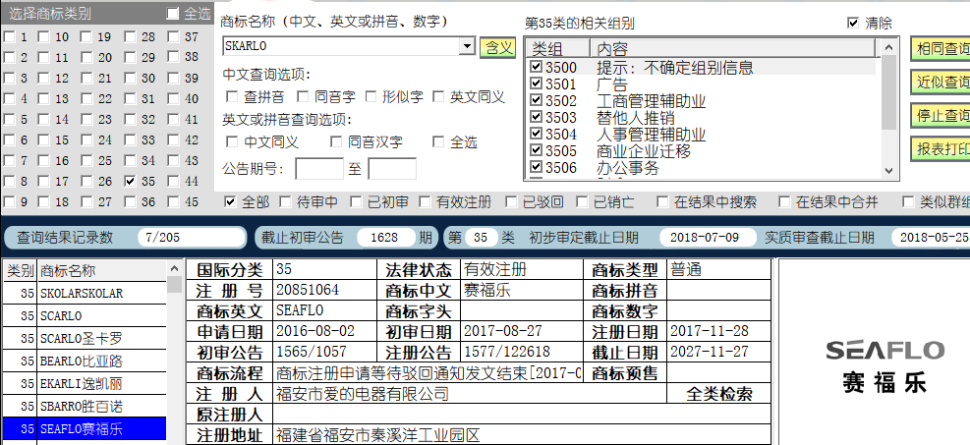Filter by 已销亡 status
The width and height of the screenshot is (970, 445).
point(582,201)
